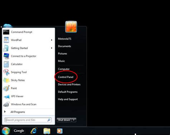Open the Command Prompt icon
This screenshot has height=135, width=170.
click(6, 32)
